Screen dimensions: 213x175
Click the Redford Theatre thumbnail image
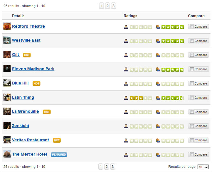[7, 26]
